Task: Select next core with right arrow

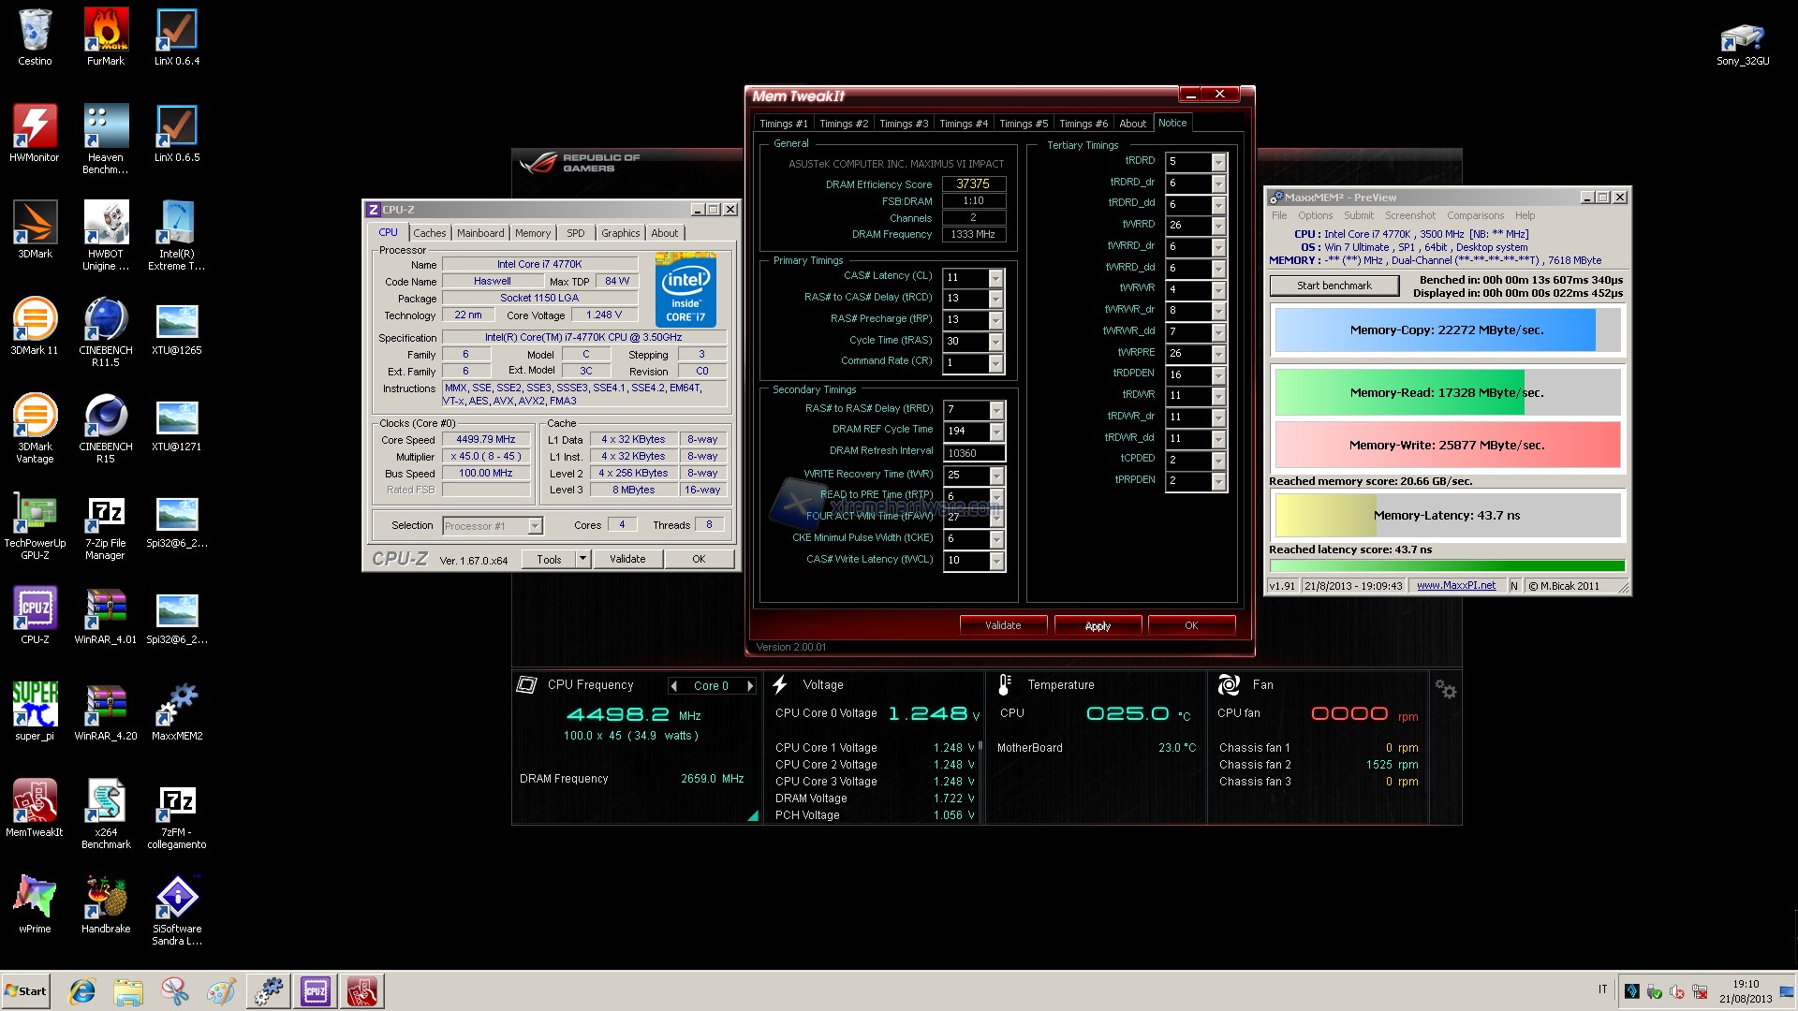Action: [750, 686]
